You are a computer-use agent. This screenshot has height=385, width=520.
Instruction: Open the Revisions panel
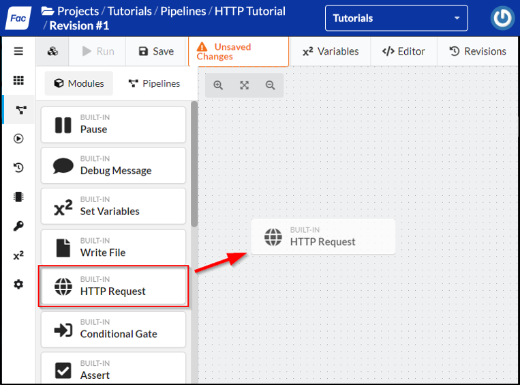click(478, 51)
